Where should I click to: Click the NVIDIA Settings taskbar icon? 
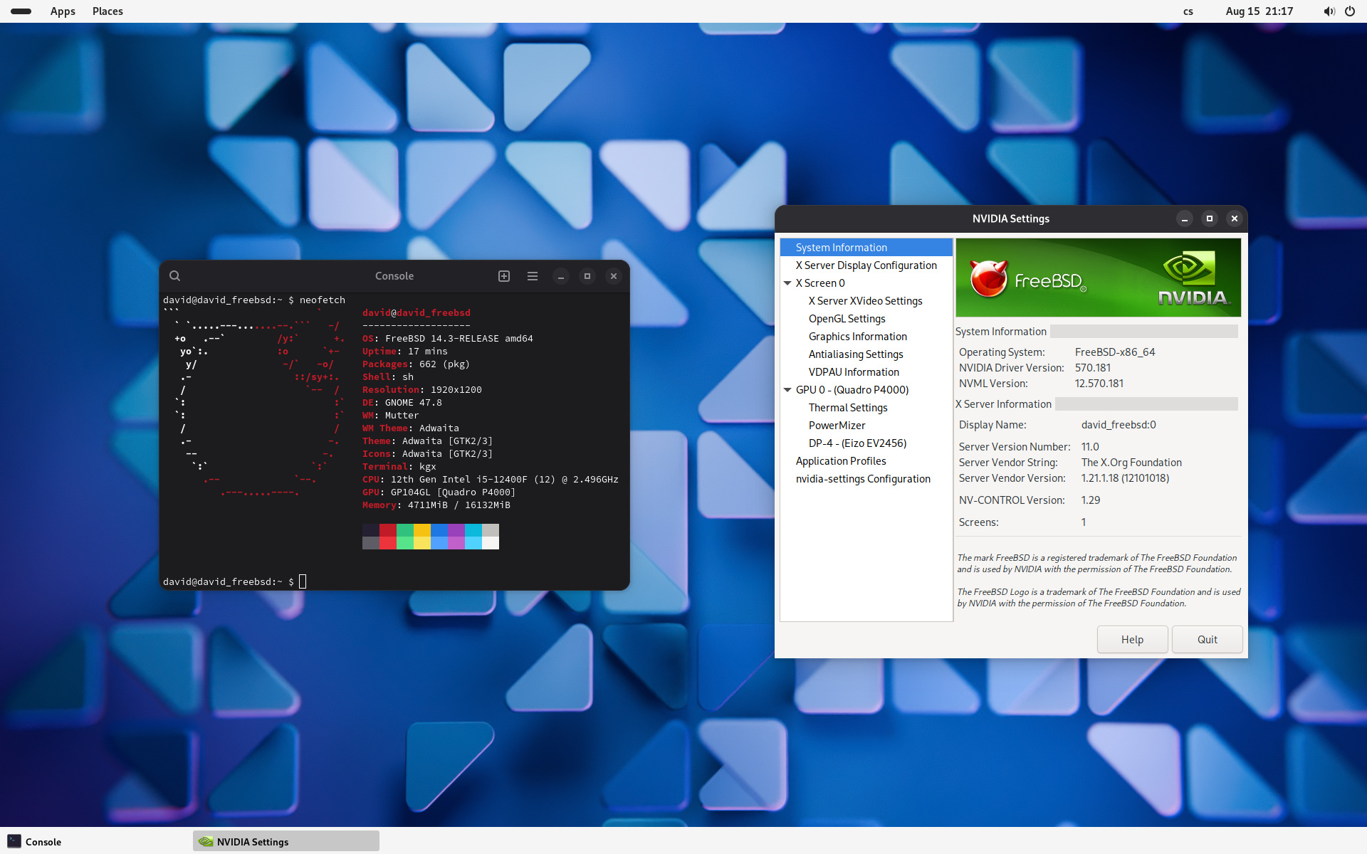coord(206,841)
